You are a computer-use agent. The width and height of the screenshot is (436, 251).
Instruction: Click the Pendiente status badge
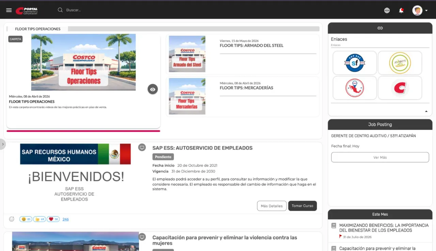point(163,157)
